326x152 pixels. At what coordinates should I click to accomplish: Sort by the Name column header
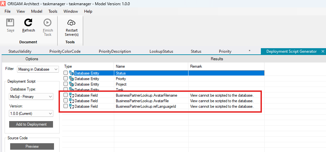click(x=120, y=66)
